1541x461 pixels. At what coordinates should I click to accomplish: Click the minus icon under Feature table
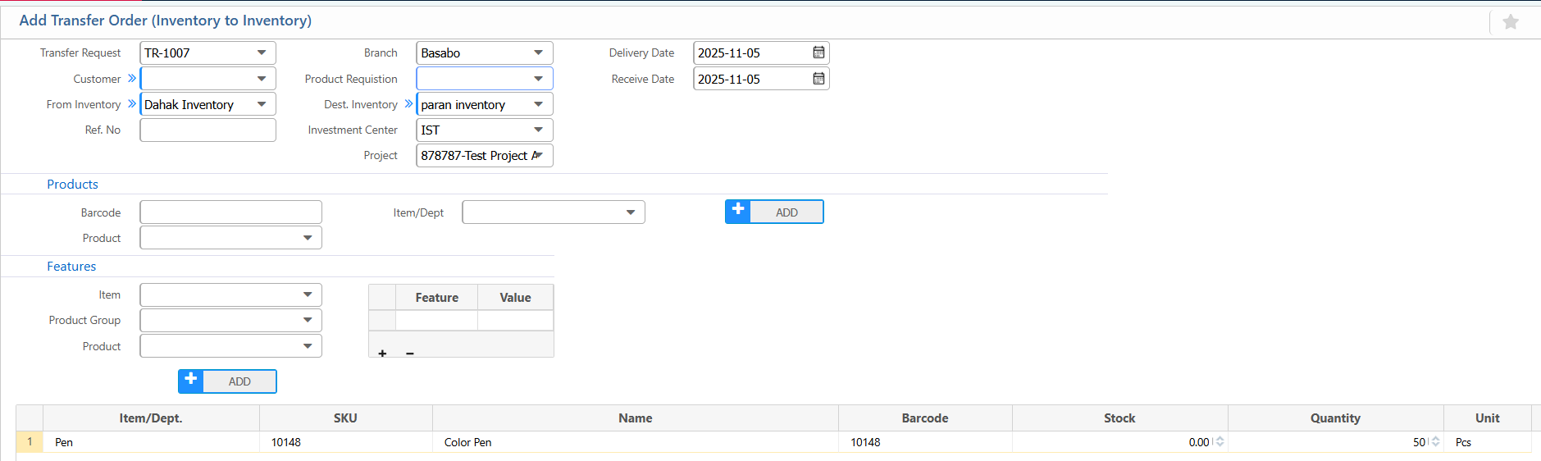pyautogui.click(x=410, y=354)
